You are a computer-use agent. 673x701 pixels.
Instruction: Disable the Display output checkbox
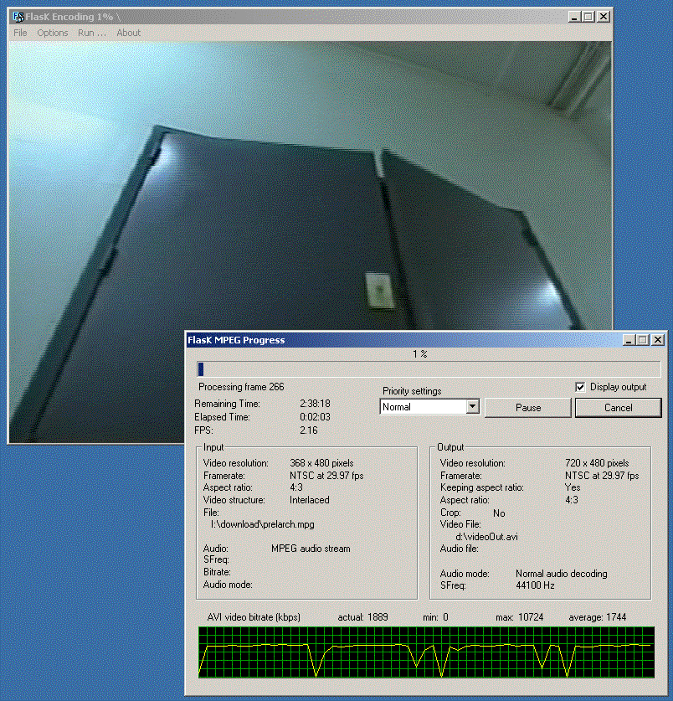(578, 386)
